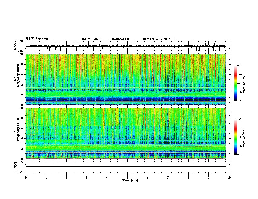
Task: Click time-axis tick label "10" at bottom right
Action: [x=229, y=178]
